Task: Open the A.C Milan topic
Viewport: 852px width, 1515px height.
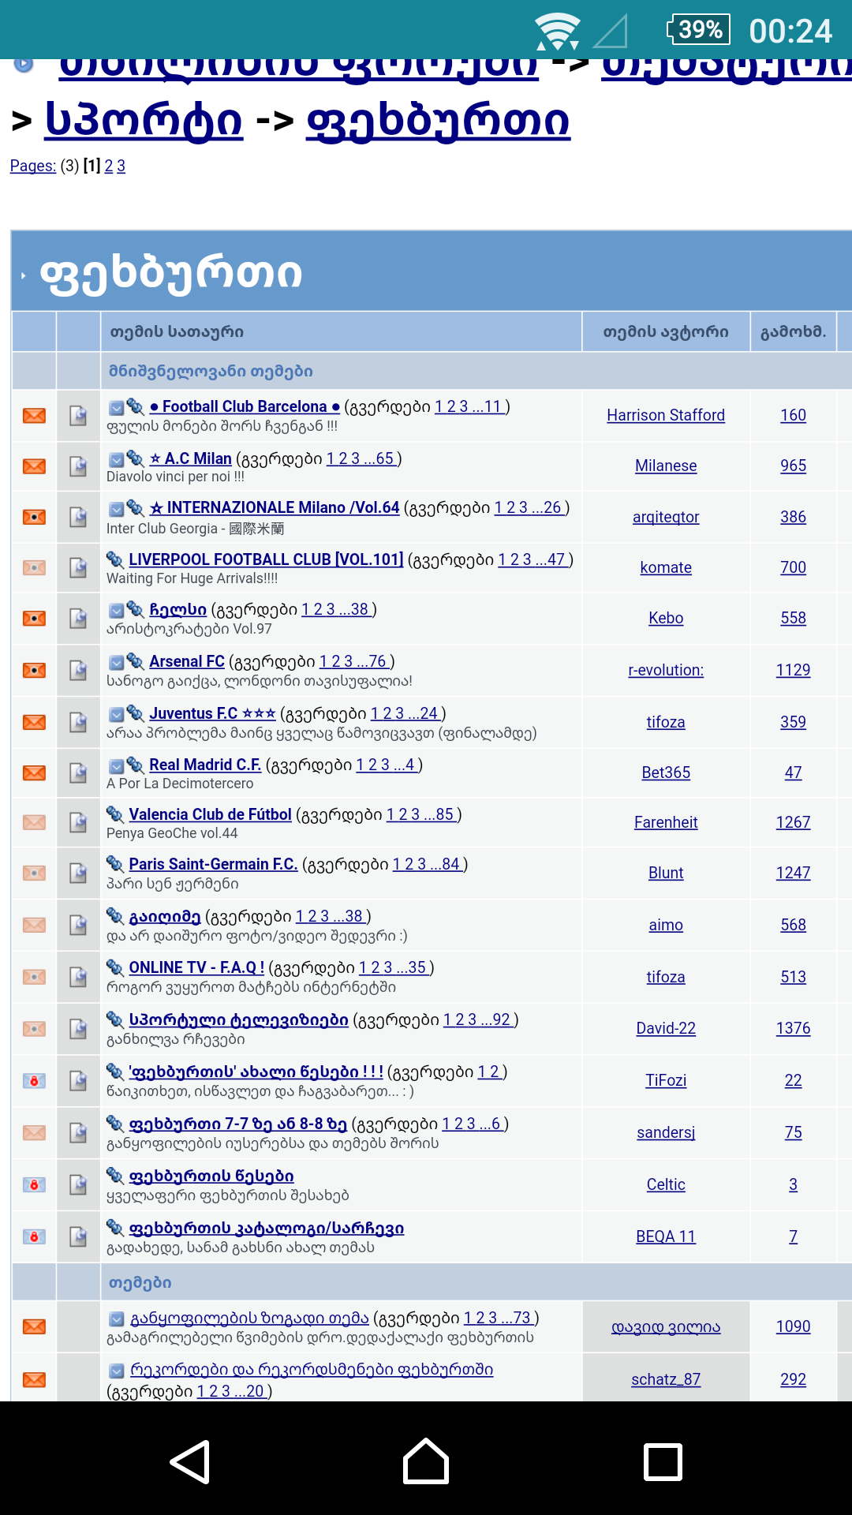Action: (x=190, y=458)
